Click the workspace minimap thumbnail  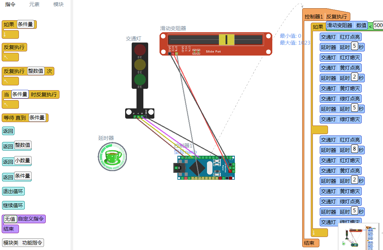click(359, 236)
